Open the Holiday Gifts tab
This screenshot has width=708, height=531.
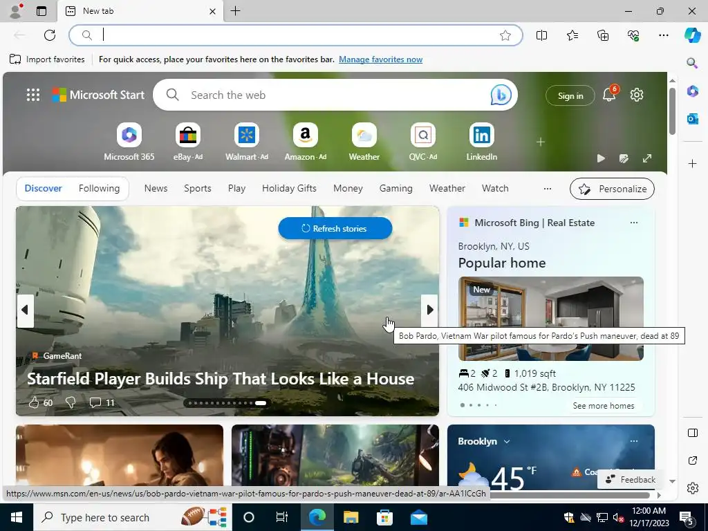[x=289, y=188]
